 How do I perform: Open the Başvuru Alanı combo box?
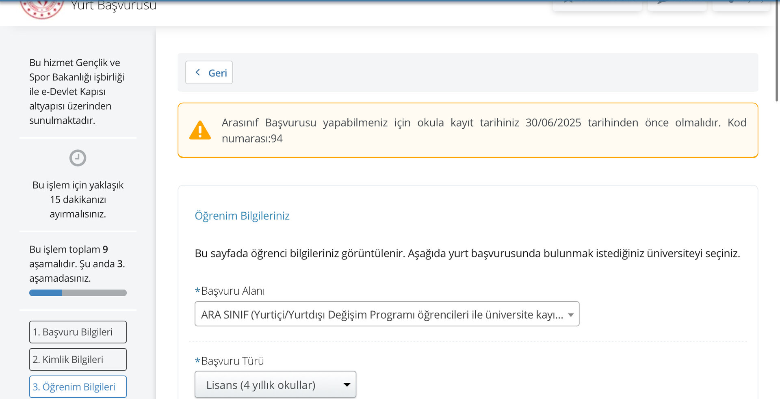click(382, 314)
